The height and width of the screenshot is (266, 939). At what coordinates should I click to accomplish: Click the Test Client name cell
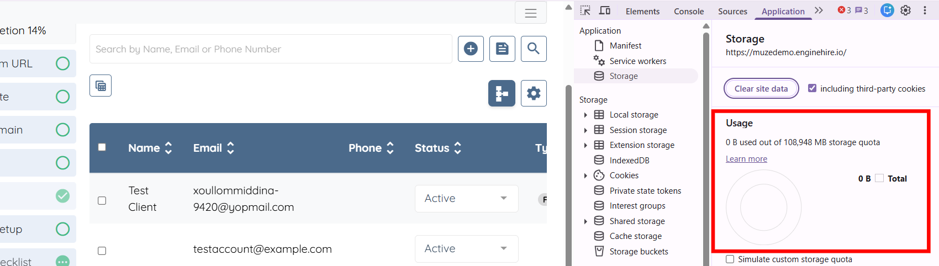(143, 199)
